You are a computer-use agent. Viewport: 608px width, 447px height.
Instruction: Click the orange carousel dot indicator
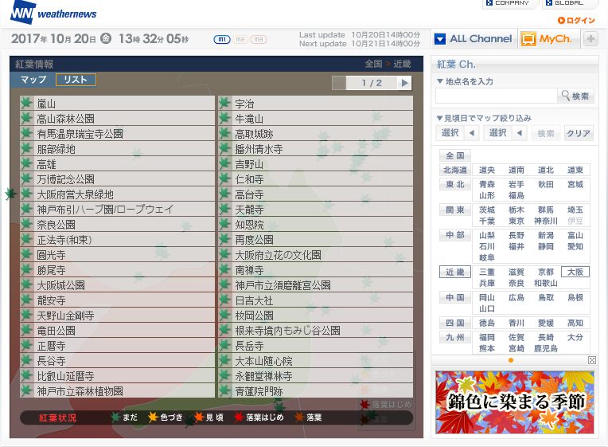(511, 360)
